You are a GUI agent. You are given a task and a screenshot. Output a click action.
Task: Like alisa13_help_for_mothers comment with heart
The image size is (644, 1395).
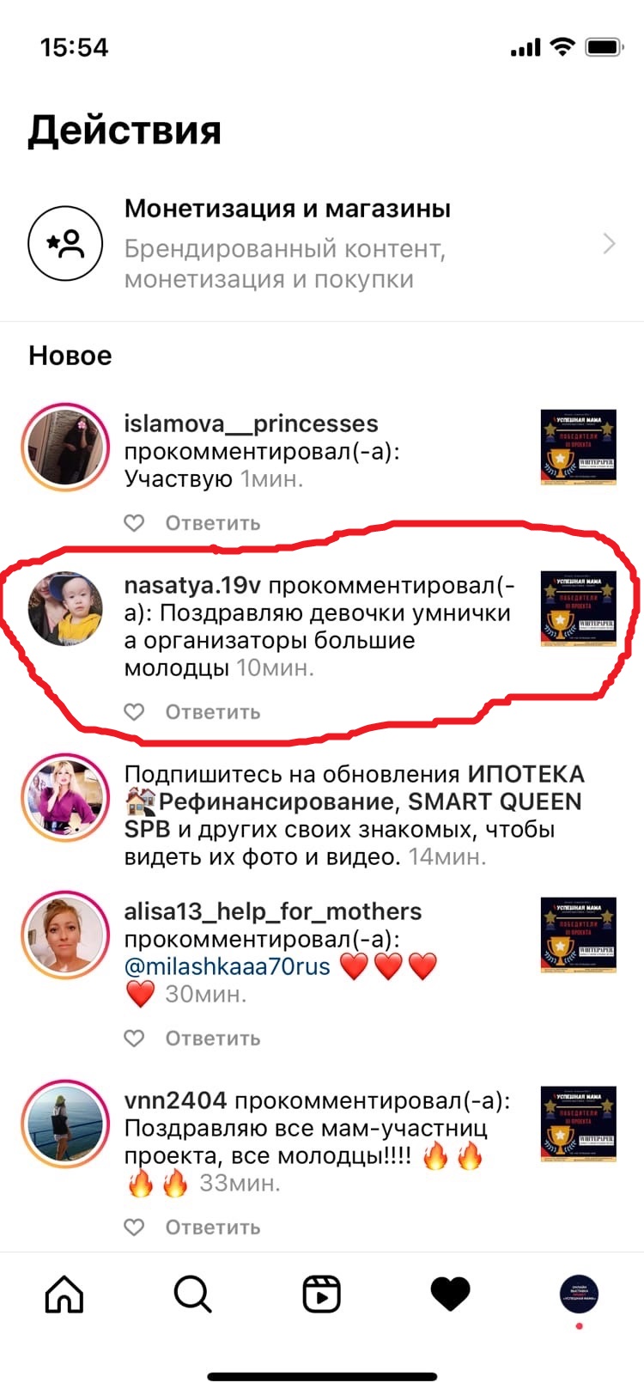click(x=134, y=1039)
